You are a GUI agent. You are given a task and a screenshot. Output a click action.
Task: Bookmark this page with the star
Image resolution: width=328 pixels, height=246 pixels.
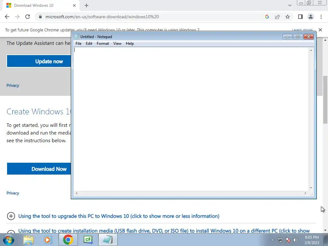pyautogui.click(x=288, y=17)
